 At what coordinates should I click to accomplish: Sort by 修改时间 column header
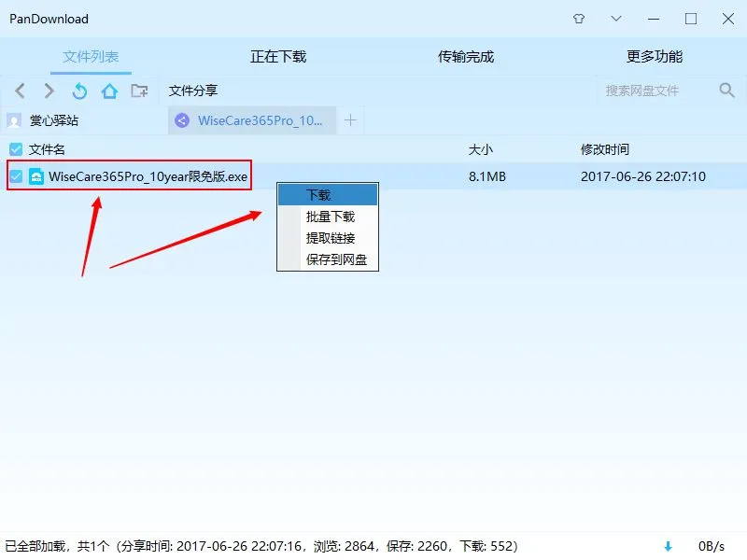pyautogui.click(x=604, y=149)
